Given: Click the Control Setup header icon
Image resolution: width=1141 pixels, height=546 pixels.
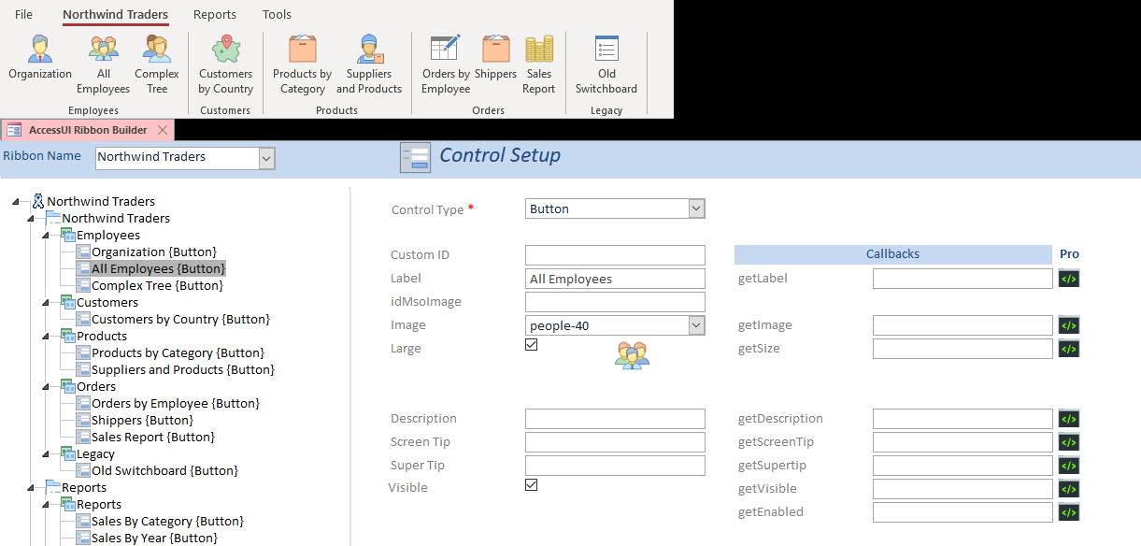Looking at the screenshot, I should [x=415, y=157].
